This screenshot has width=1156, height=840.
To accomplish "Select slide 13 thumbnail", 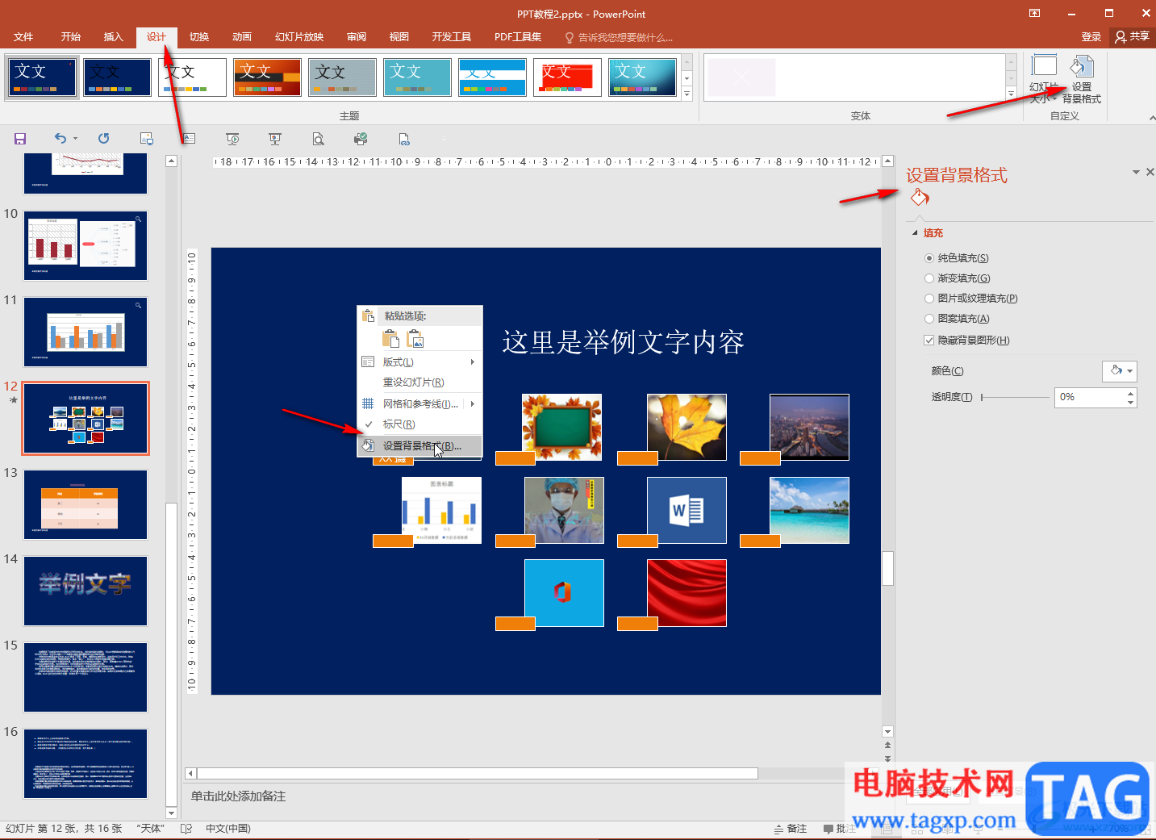I will (x=86, y=504).
